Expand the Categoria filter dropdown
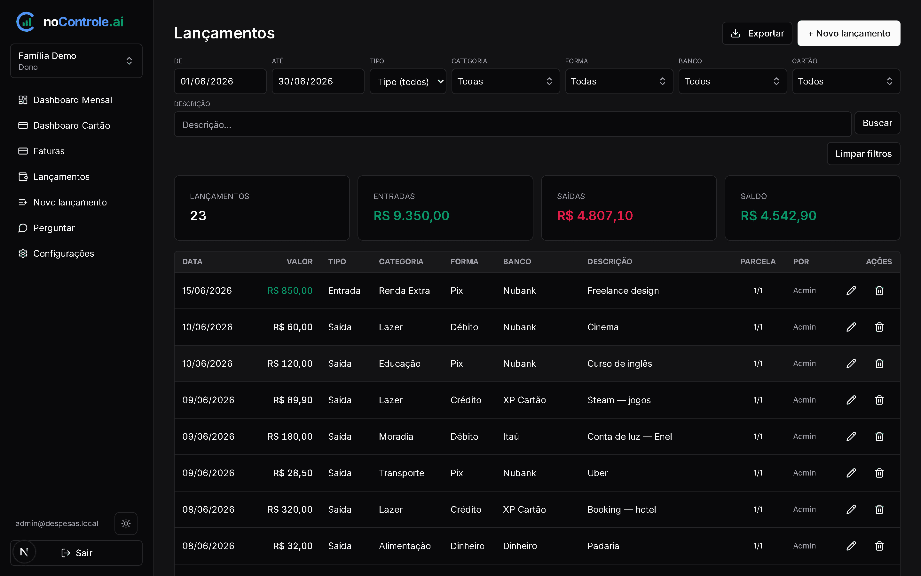This screenshot has height=576, width=921. pos(505,81)
